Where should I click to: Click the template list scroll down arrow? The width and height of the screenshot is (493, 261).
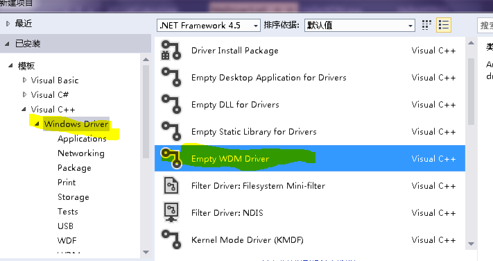[471, 244]
